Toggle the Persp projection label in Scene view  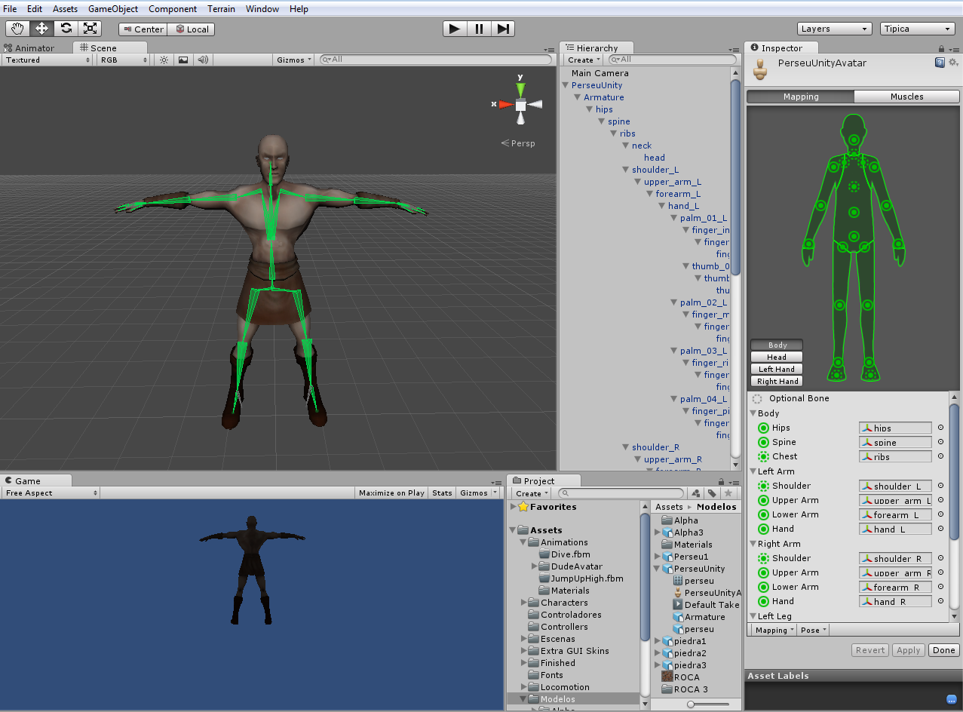[x=518, y=143]
